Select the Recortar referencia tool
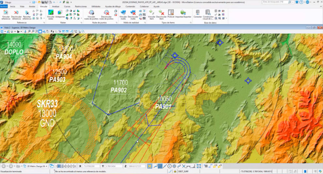The width and height of the screenshot is (323, 174). [x=27, y=12]
